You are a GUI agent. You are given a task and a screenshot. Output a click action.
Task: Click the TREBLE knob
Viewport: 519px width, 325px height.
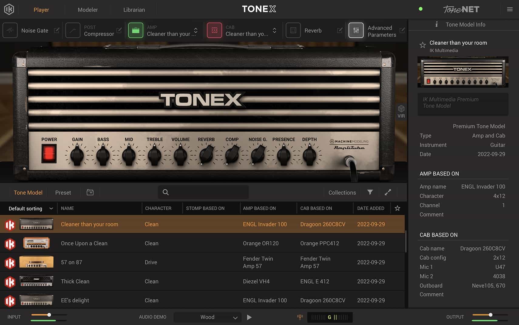(x=154, y=155)
